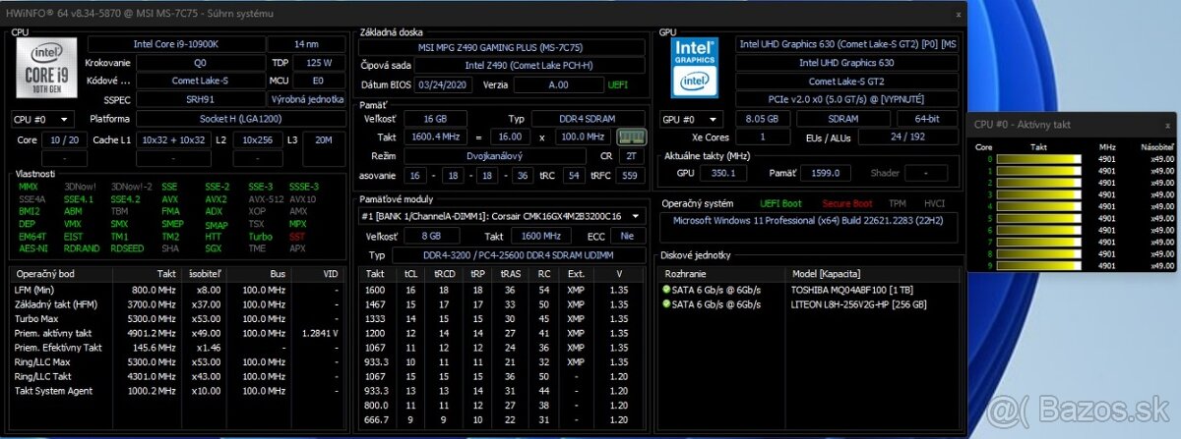Click the Intel Graphics logo
Viewport: 1181px width, 439px height.
(x=697, y=69)
